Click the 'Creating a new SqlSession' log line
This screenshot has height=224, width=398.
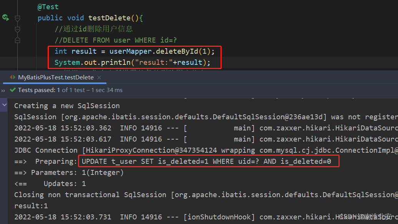[x=67, y=105]
